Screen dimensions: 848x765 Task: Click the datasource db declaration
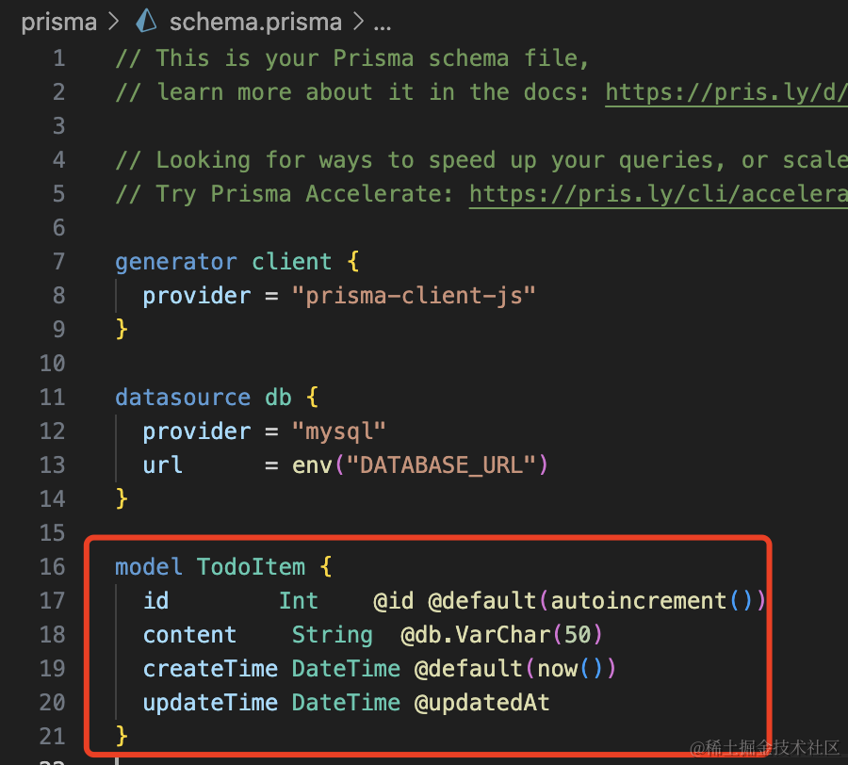pos(203,397)
